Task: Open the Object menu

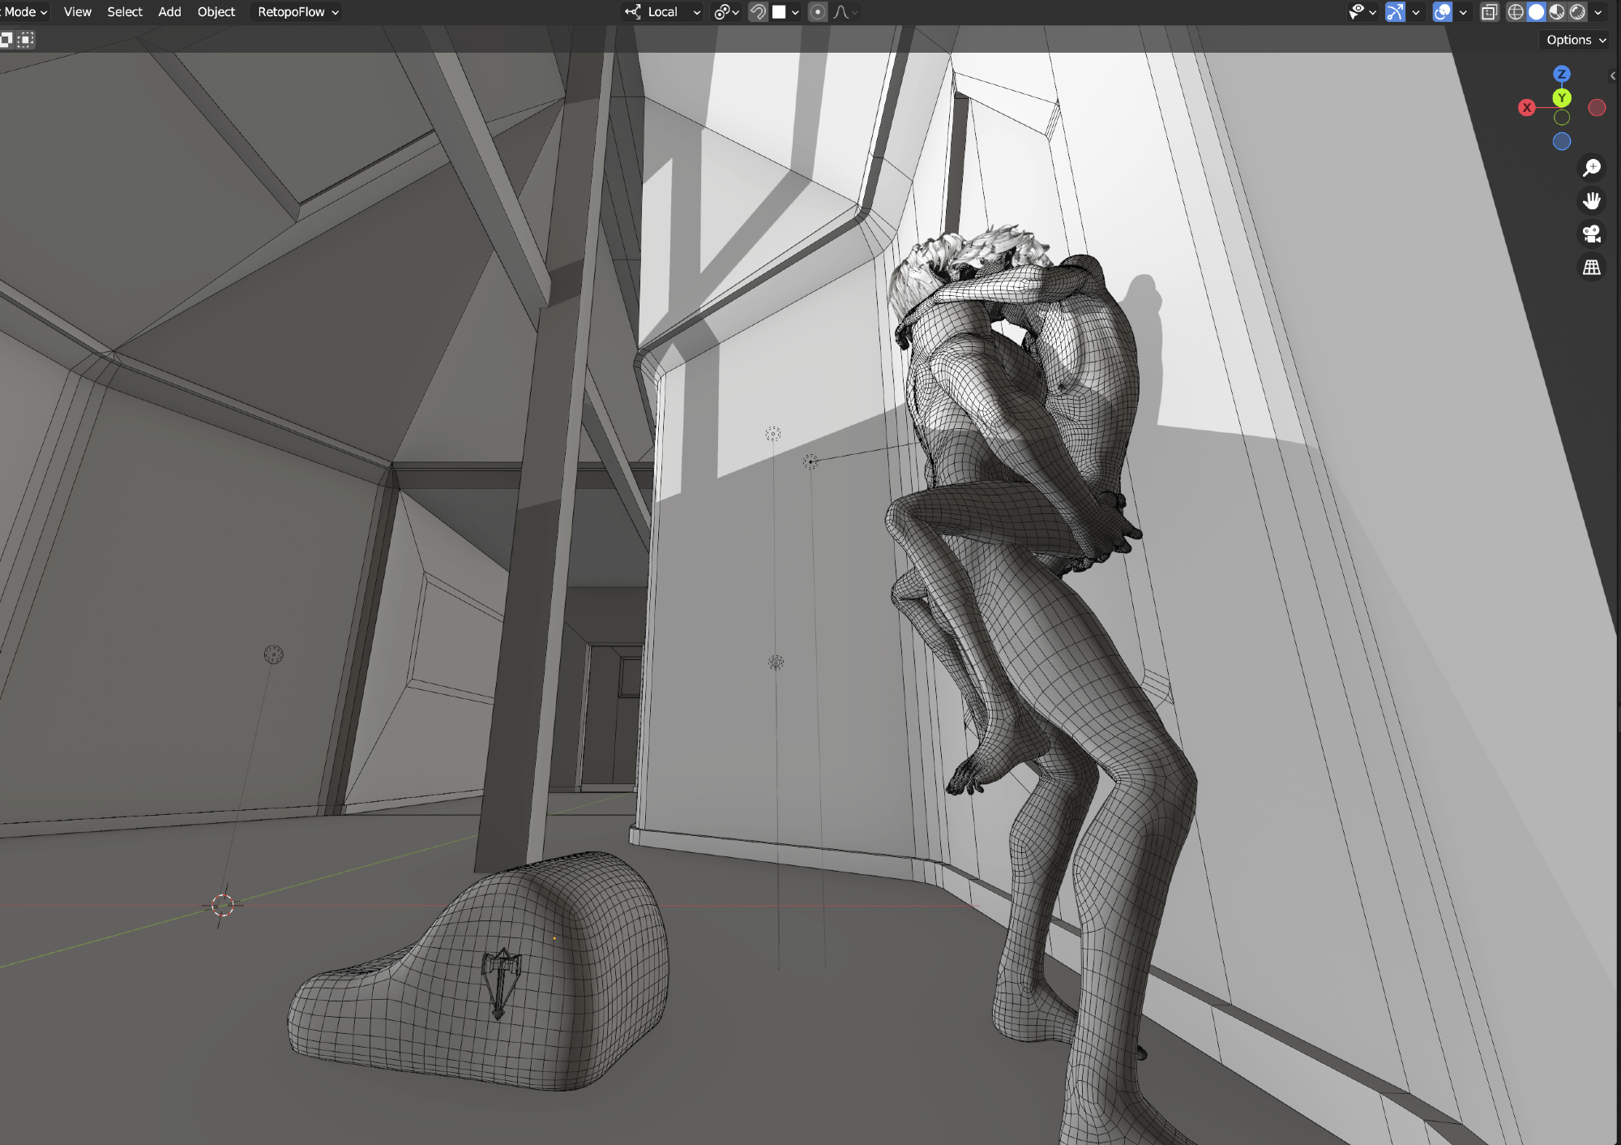Action: tap(216, 12)
